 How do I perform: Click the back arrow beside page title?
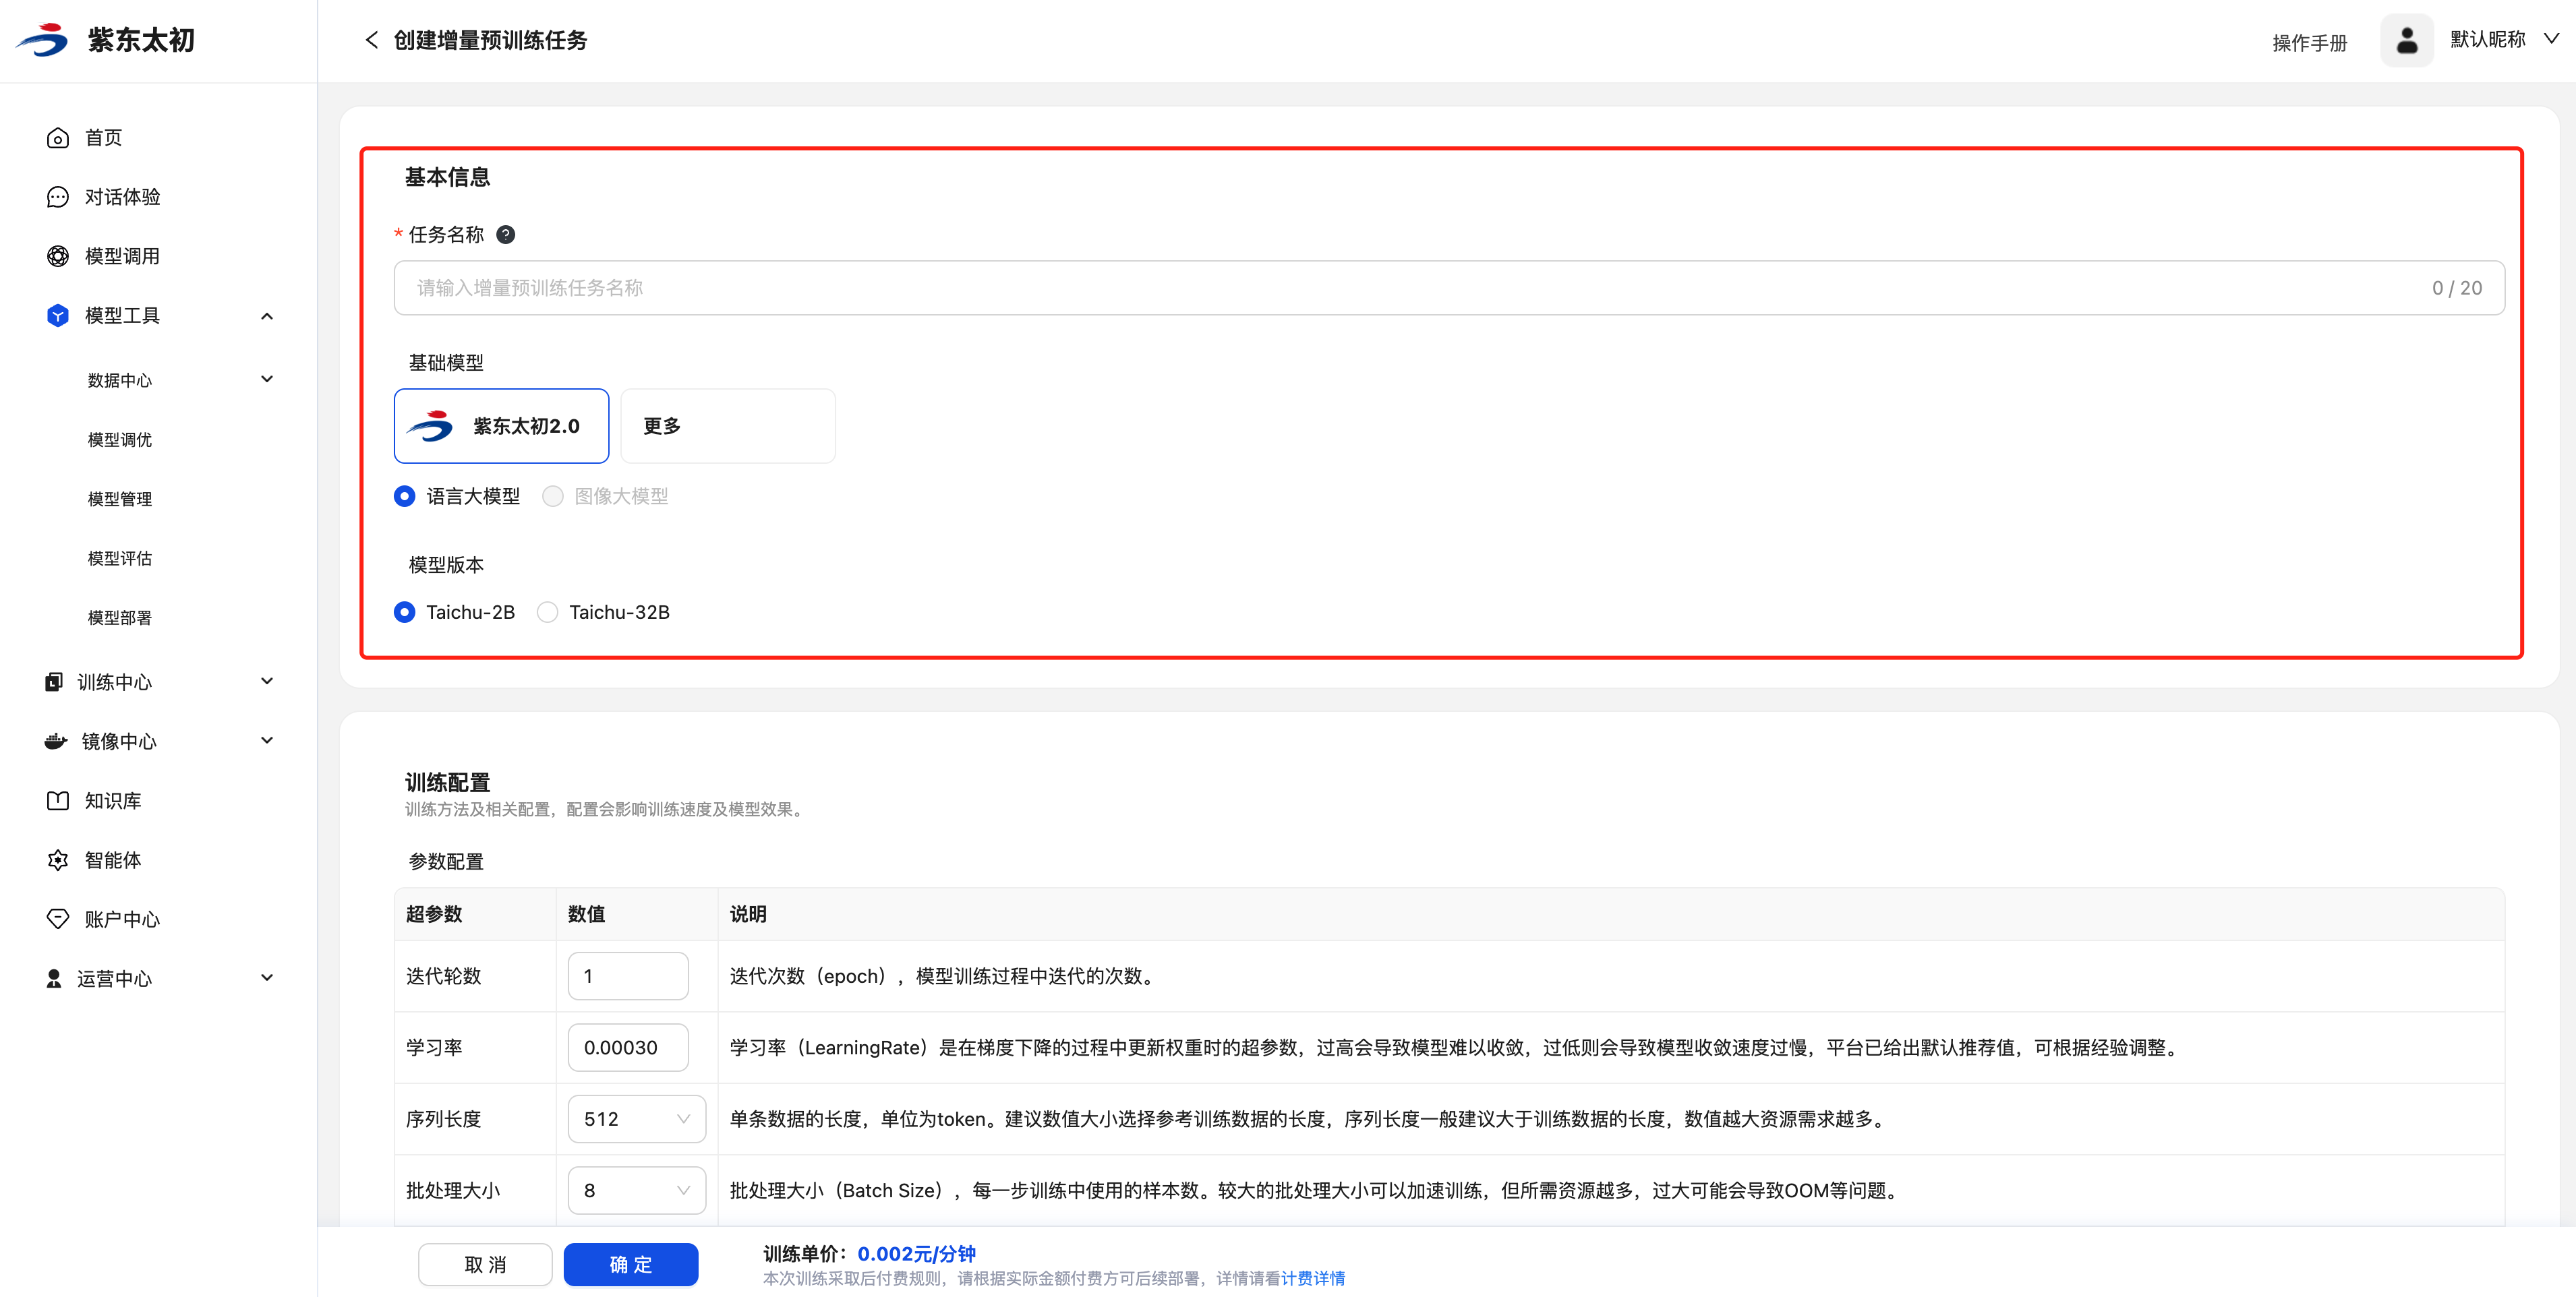(372, 40)
